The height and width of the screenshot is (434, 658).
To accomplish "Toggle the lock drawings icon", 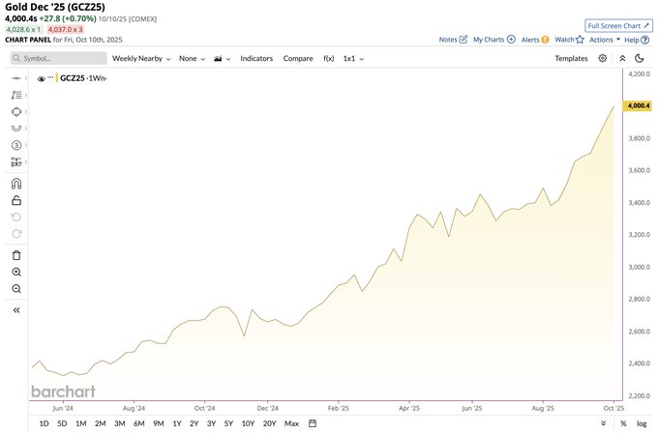I will point(16,200).
